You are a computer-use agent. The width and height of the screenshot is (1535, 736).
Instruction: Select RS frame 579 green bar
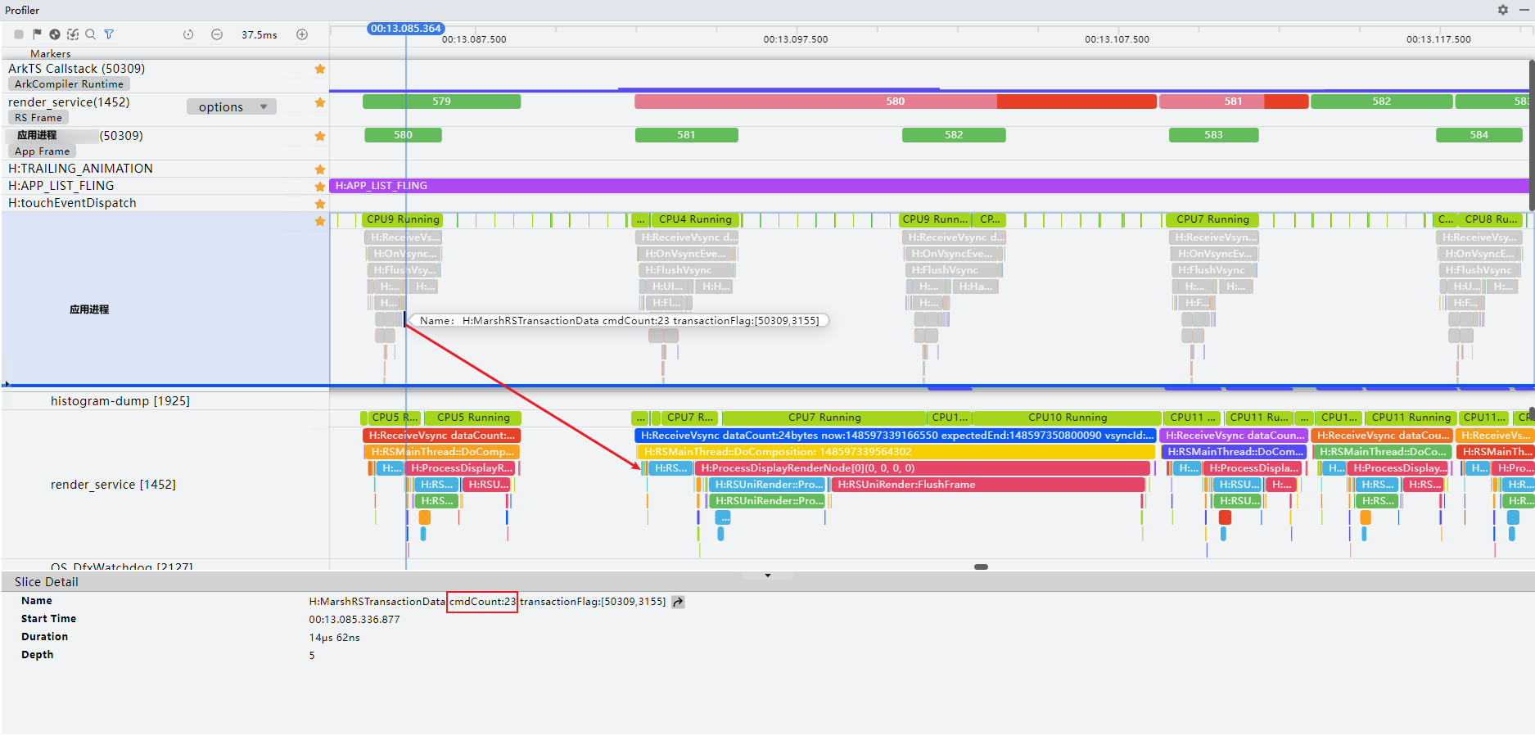[x=441, y=102]
